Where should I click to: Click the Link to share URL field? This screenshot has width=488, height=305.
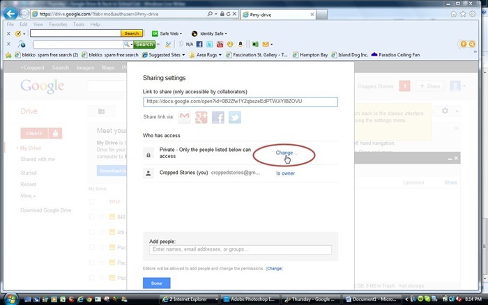pos(241,102)
